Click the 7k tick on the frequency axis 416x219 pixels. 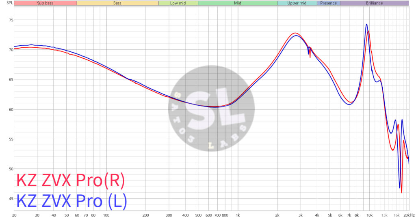click(x=349, y=215)
